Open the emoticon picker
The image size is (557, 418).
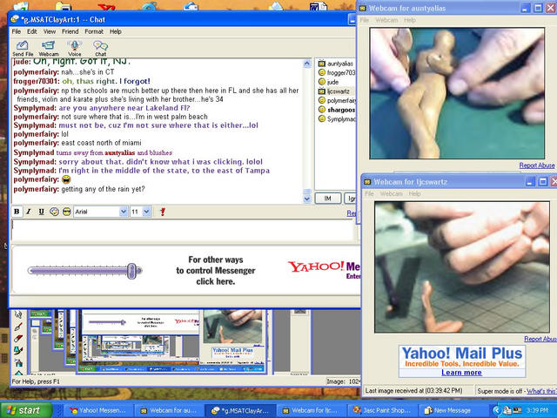pos(54,212)
